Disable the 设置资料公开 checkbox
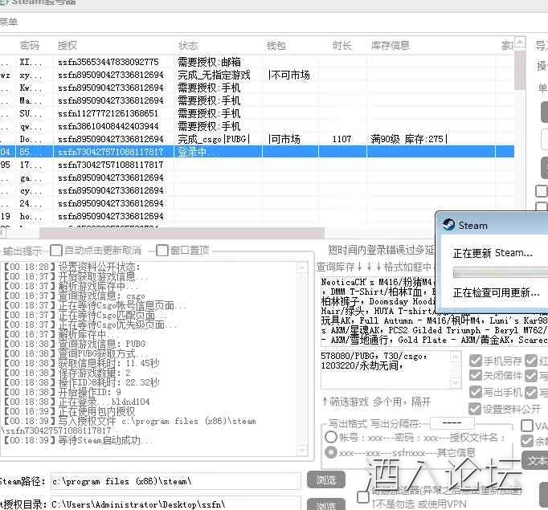The image size is (548, 510). tap(475, 409)
